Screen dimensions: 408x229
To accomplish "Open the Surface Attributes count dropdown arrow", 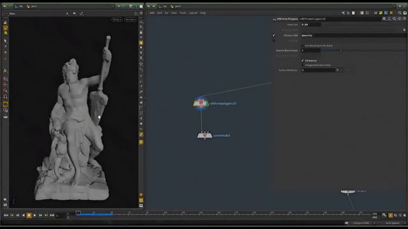I will [338, 70].
